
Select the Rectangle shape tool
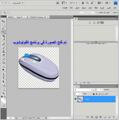click(4, 85)
